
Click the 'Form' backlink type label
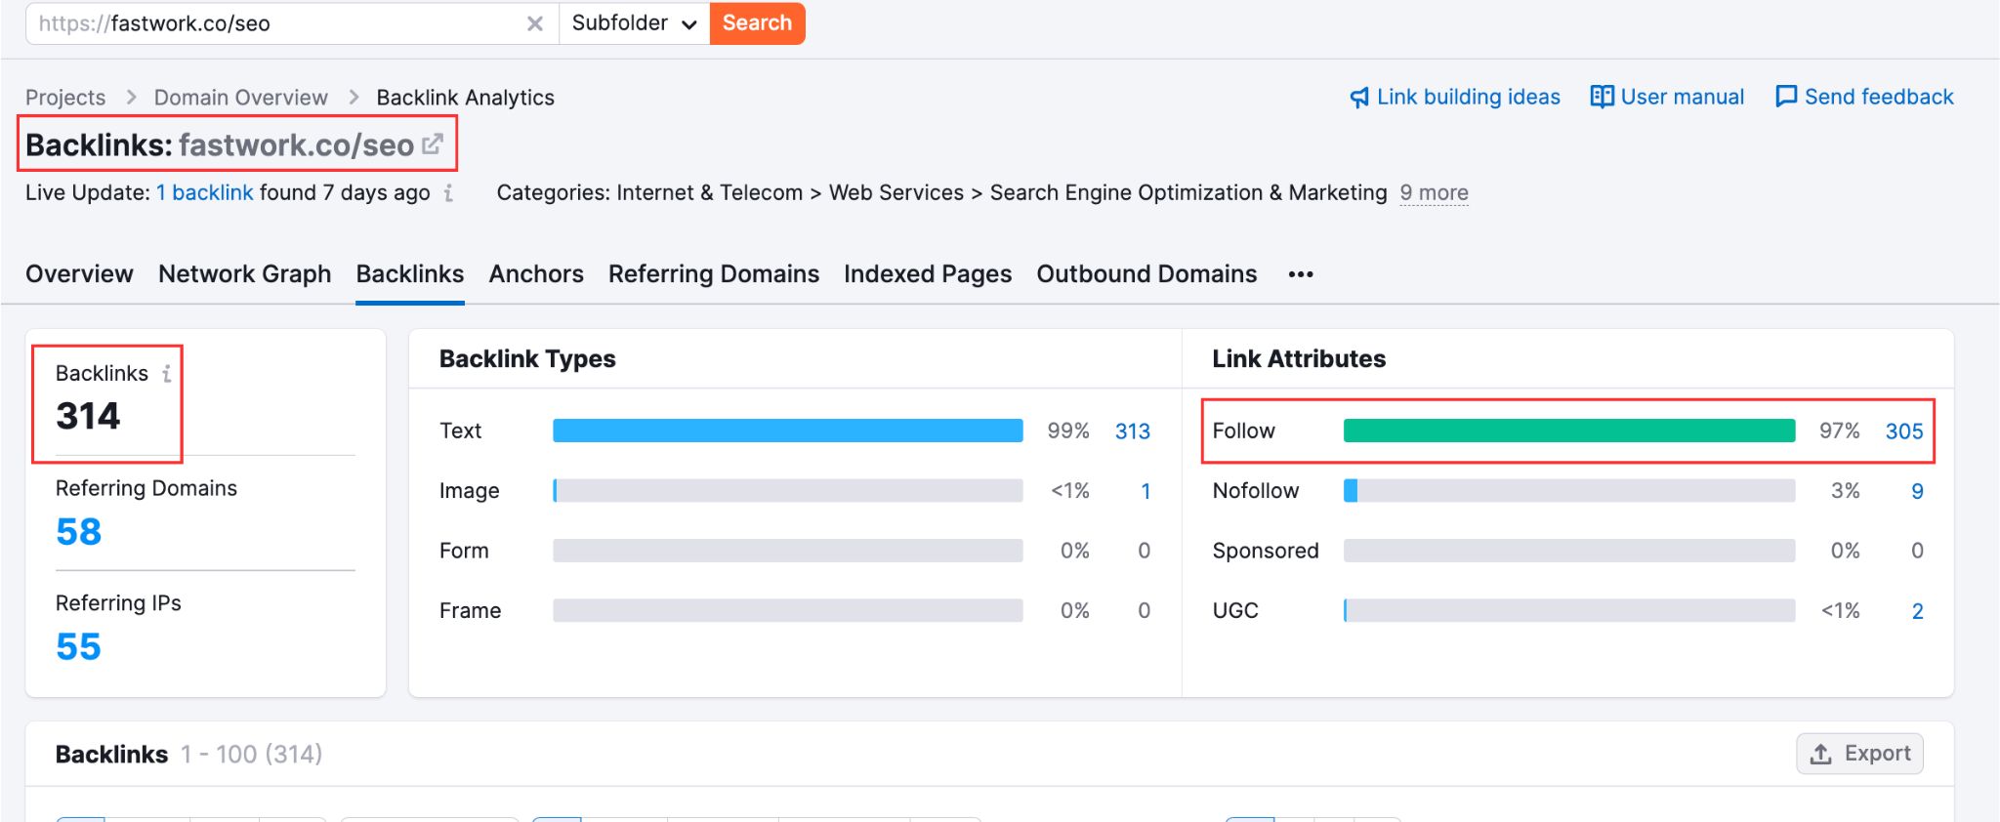tap(464, 551)
